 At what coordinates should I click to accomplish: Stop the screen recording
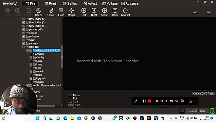click(x=149, y=101)
